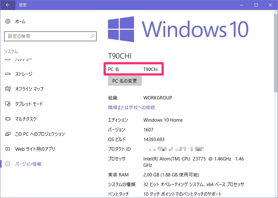Screen dimensions: 278x198
Task: Click the storage drive icon
Action: (x=8, y=74)
